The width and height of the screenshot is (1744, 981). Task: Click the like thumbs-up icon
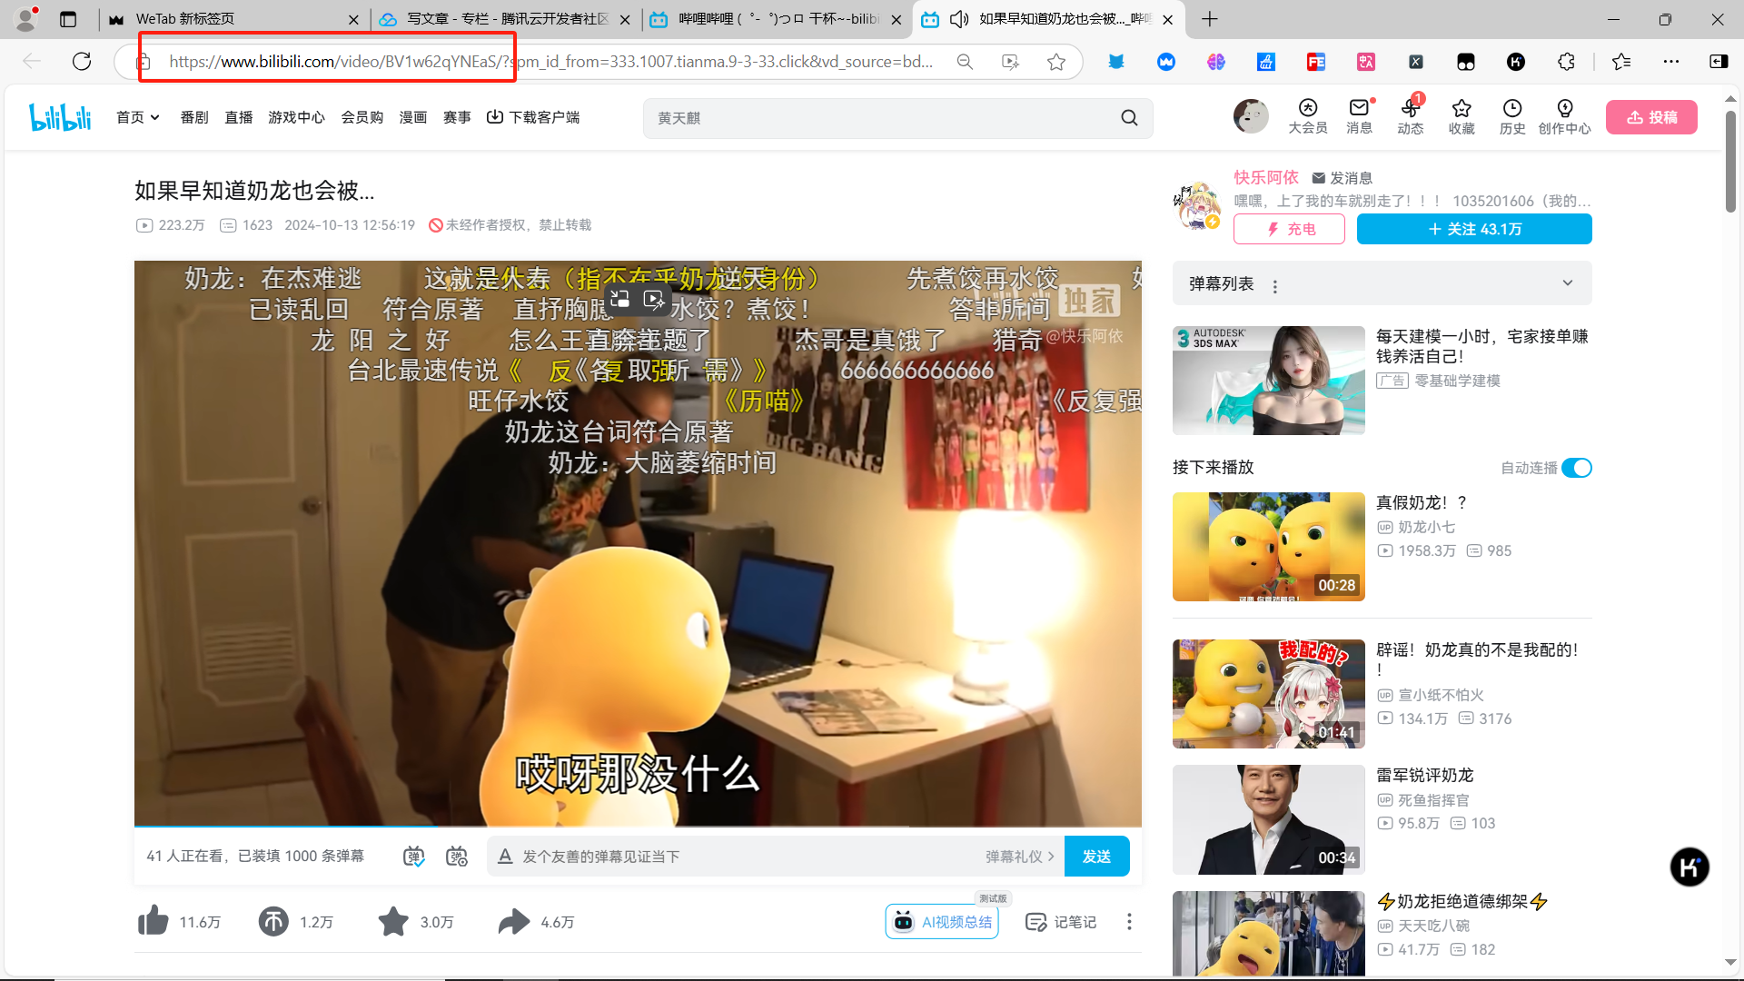click(x=154, y=921)
